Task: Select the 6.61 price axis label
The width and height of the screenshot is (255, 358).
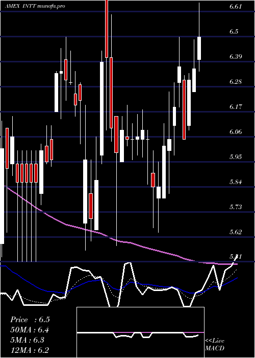Action: point(236,6)
